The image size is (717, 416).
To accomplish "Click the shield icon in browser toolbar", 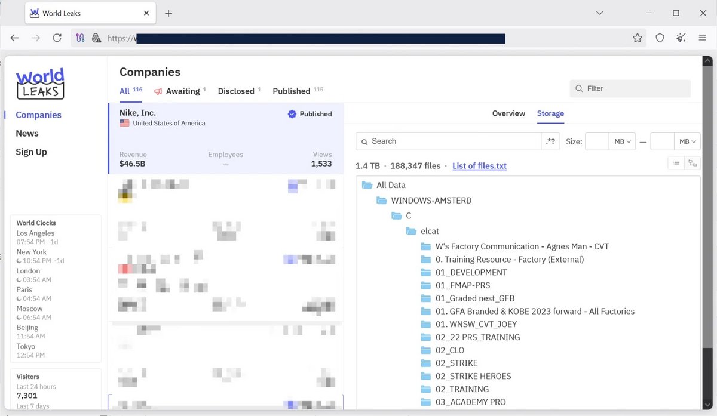I will click(x=660, y=38).
